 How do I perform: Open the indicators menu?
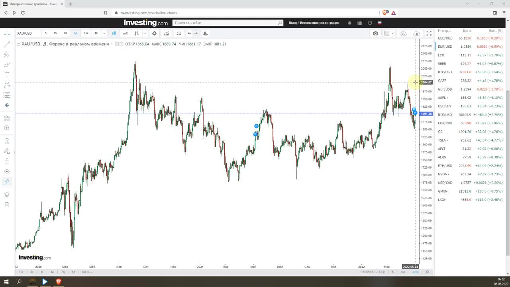(166, 33)
